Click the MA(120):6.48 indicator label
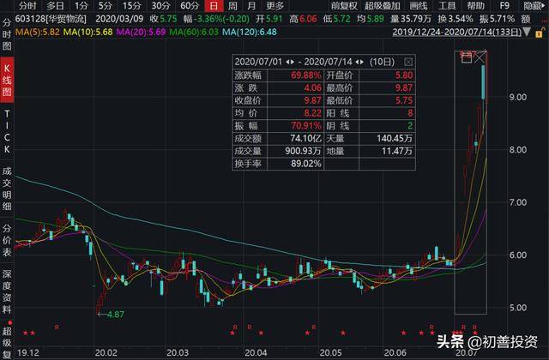This screenshot has width=549, height=360. point(250,33)
